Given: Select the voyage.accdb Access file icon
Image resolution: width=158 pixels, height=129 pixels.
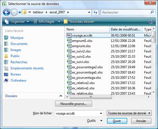Looking at the screenshot, I should [69, 36].
